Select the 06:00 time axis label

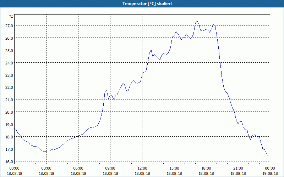point(78,168)
